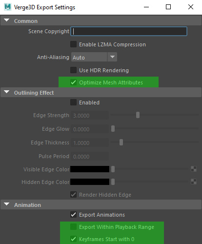Uncheck Optimize Mesh Attributes

pyautogui.click(x=73, y=82)
